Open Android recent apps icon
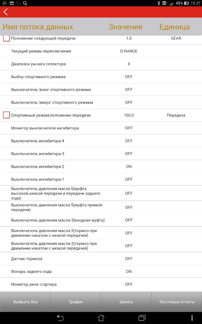The width and height of the screenshot is (202, 324). coord(142,318)
